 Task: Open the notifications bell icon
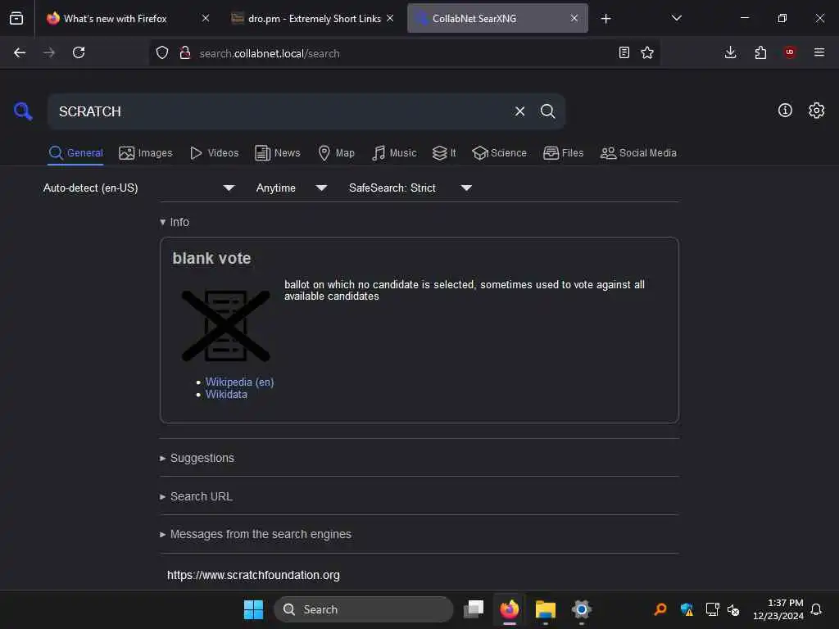(816, 609)
